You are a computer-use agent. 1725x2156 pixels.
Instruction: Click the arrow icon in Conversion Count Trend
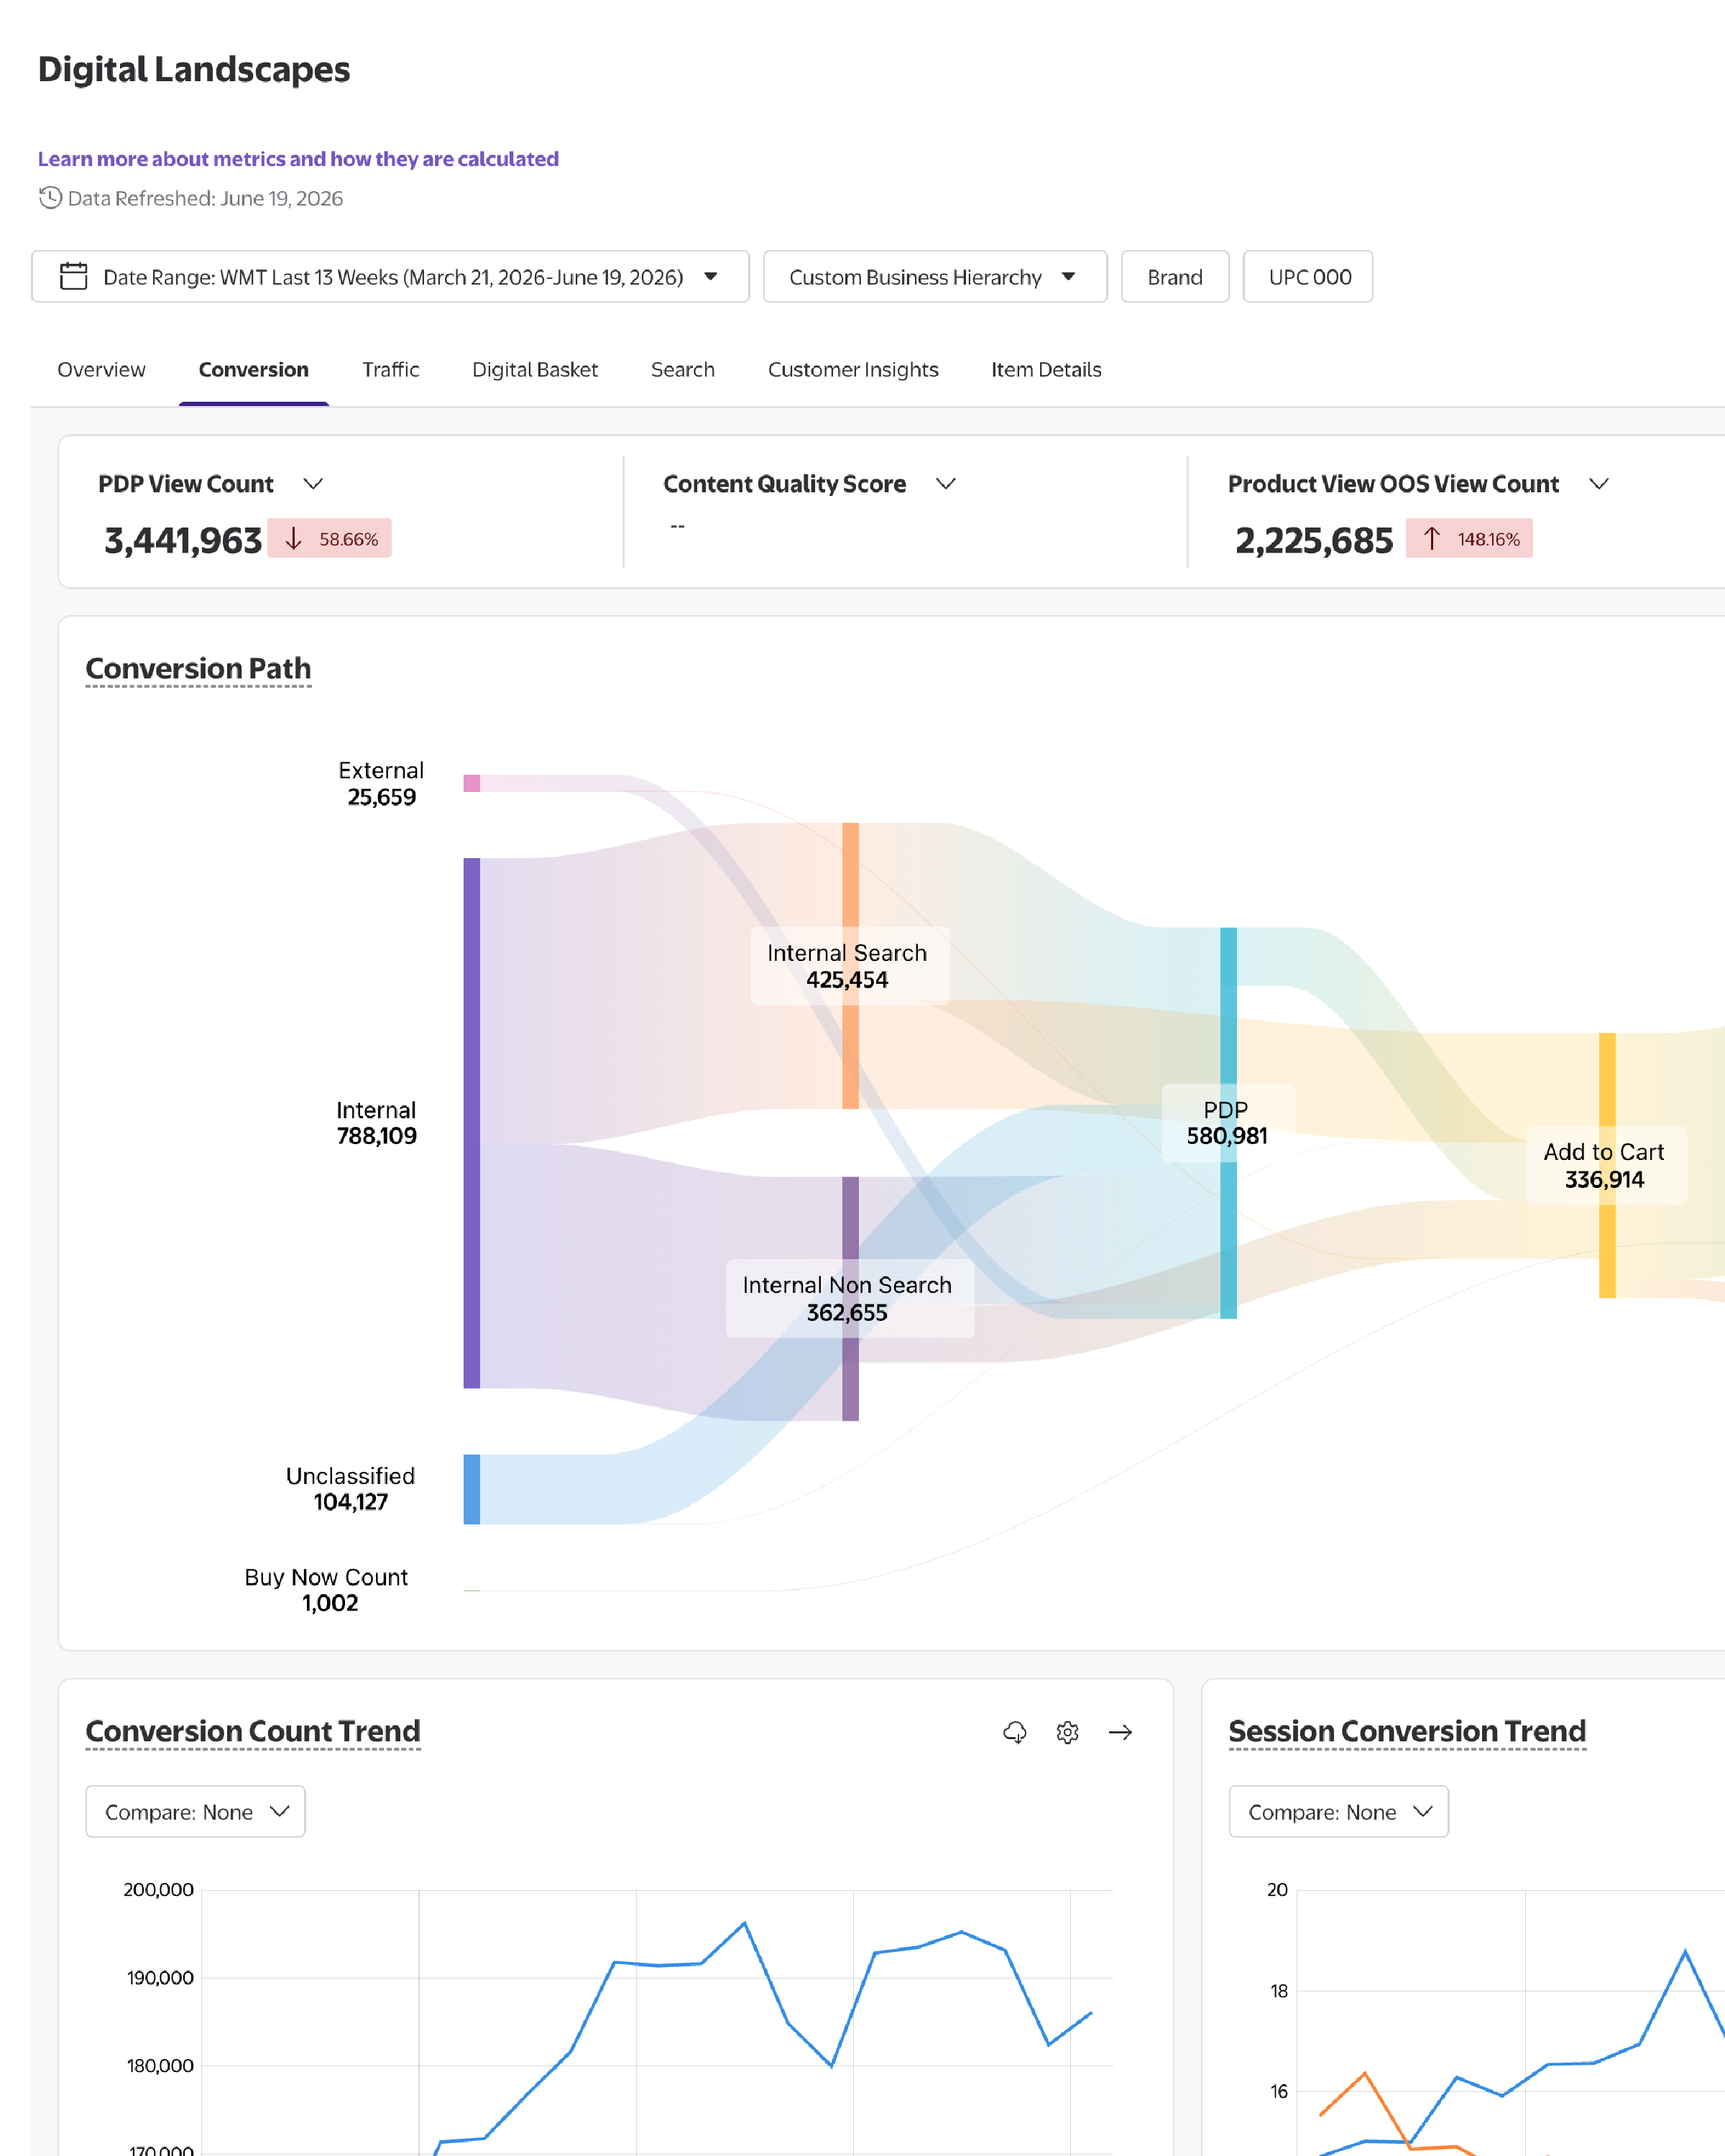[1120, 1732]
